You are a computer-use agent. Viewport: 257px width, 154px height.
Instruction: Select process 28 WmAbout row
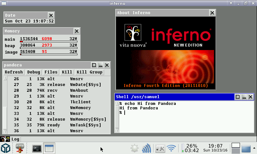[x=59, y=90]
